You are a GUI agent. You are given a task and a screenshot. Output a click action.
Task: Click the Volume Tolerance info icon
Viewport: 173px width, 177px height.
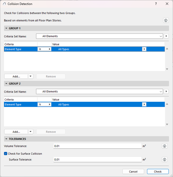click(165, 146)
